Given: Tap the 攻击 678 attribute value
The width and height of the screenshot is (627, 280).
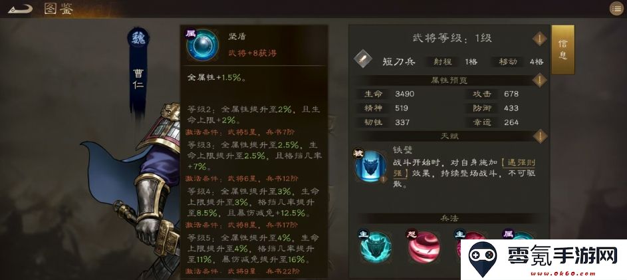Looking at the screenshot, I should pos(511,94).
